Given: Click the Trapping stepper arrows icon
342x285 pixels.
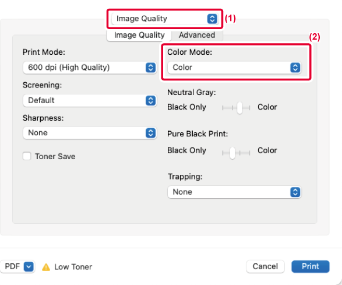Looking at the screenshot, I should click(x=295, y=192).
